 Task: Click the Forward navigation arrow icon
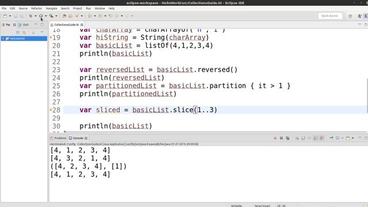[127, 16]
